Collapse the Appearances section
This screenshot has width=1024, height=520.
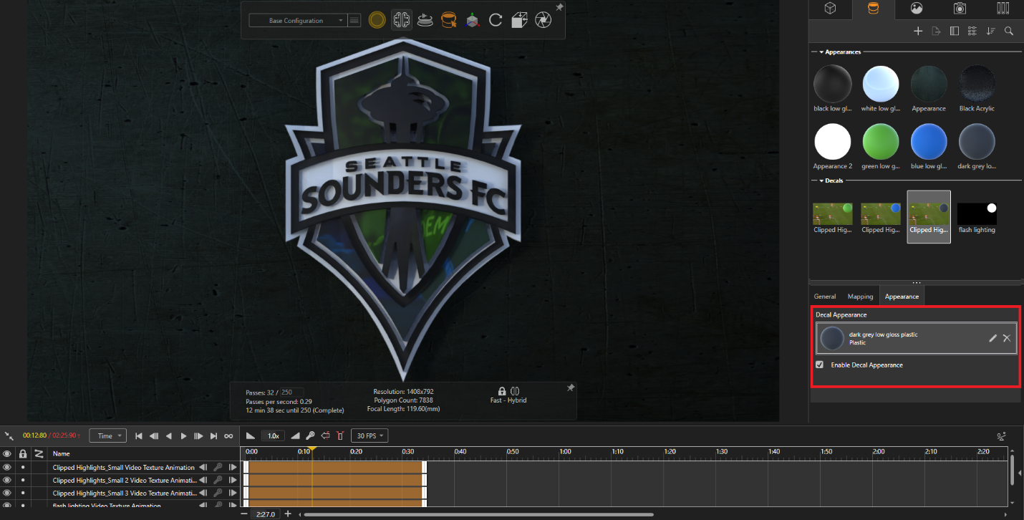tap(821, 52)
